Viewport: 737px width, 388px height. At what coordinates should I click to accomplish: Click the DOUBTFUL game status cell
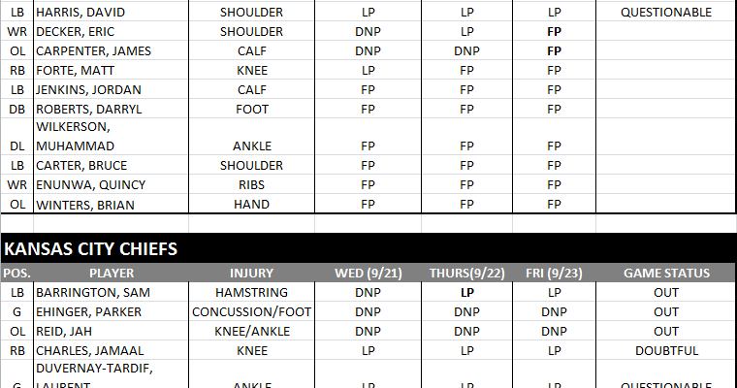tap(665, 350)
